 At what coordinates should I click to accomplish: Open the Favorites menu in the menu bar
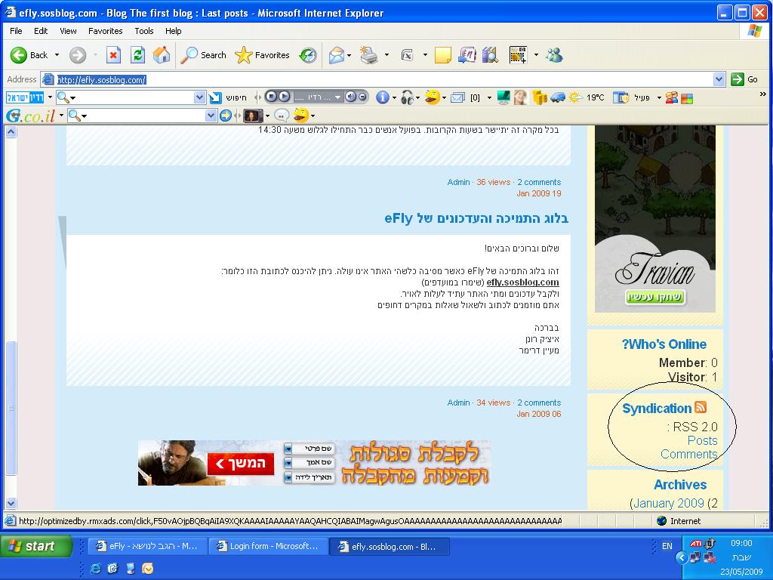coord(106,30)
